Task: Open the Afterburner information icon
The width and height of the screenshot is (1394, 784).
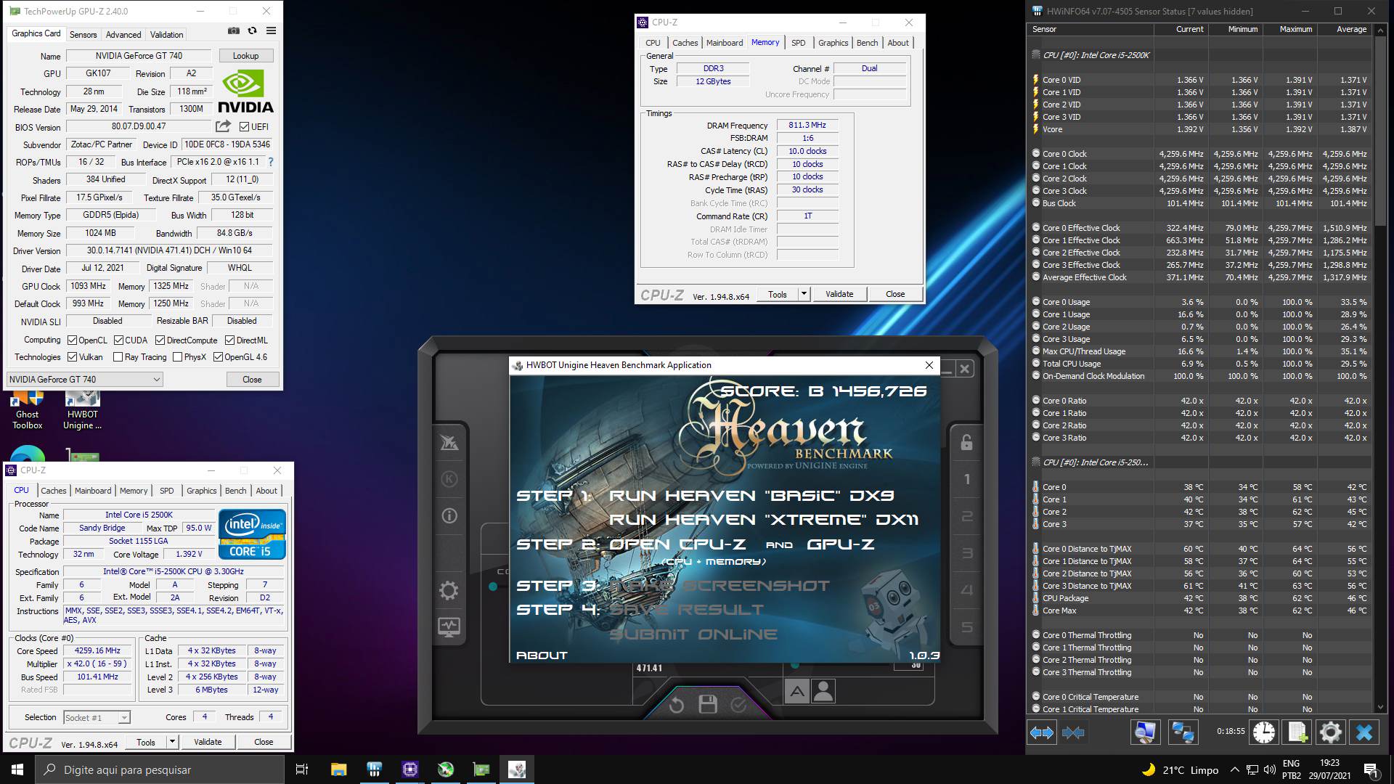Action: point(449,516)
